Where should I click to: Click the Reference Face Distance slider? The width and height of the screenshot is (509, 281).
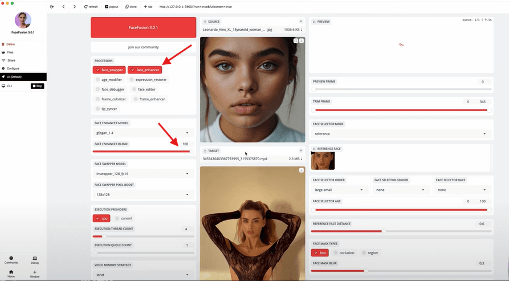coord(383,231)
